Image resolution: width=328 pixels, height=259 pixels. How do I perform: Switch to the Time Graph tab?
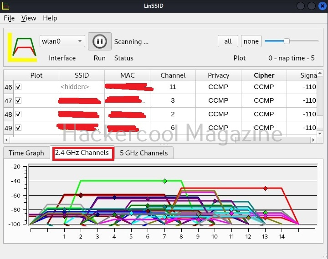tap(26, 153)
